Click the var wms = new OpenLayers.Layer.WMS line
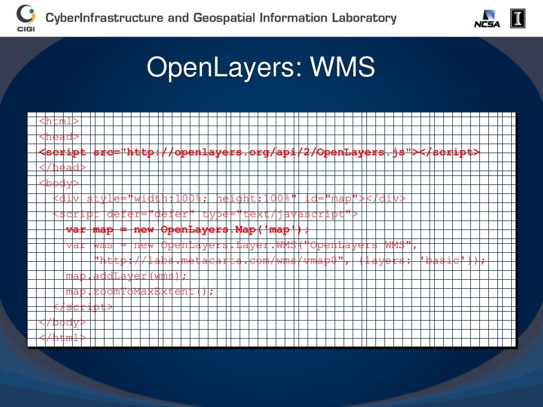The width and height of the screenshot is (543, 407). 242,245
